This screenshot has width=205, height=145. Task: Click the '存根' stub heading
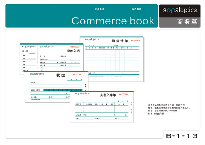(x=25, y=51)
